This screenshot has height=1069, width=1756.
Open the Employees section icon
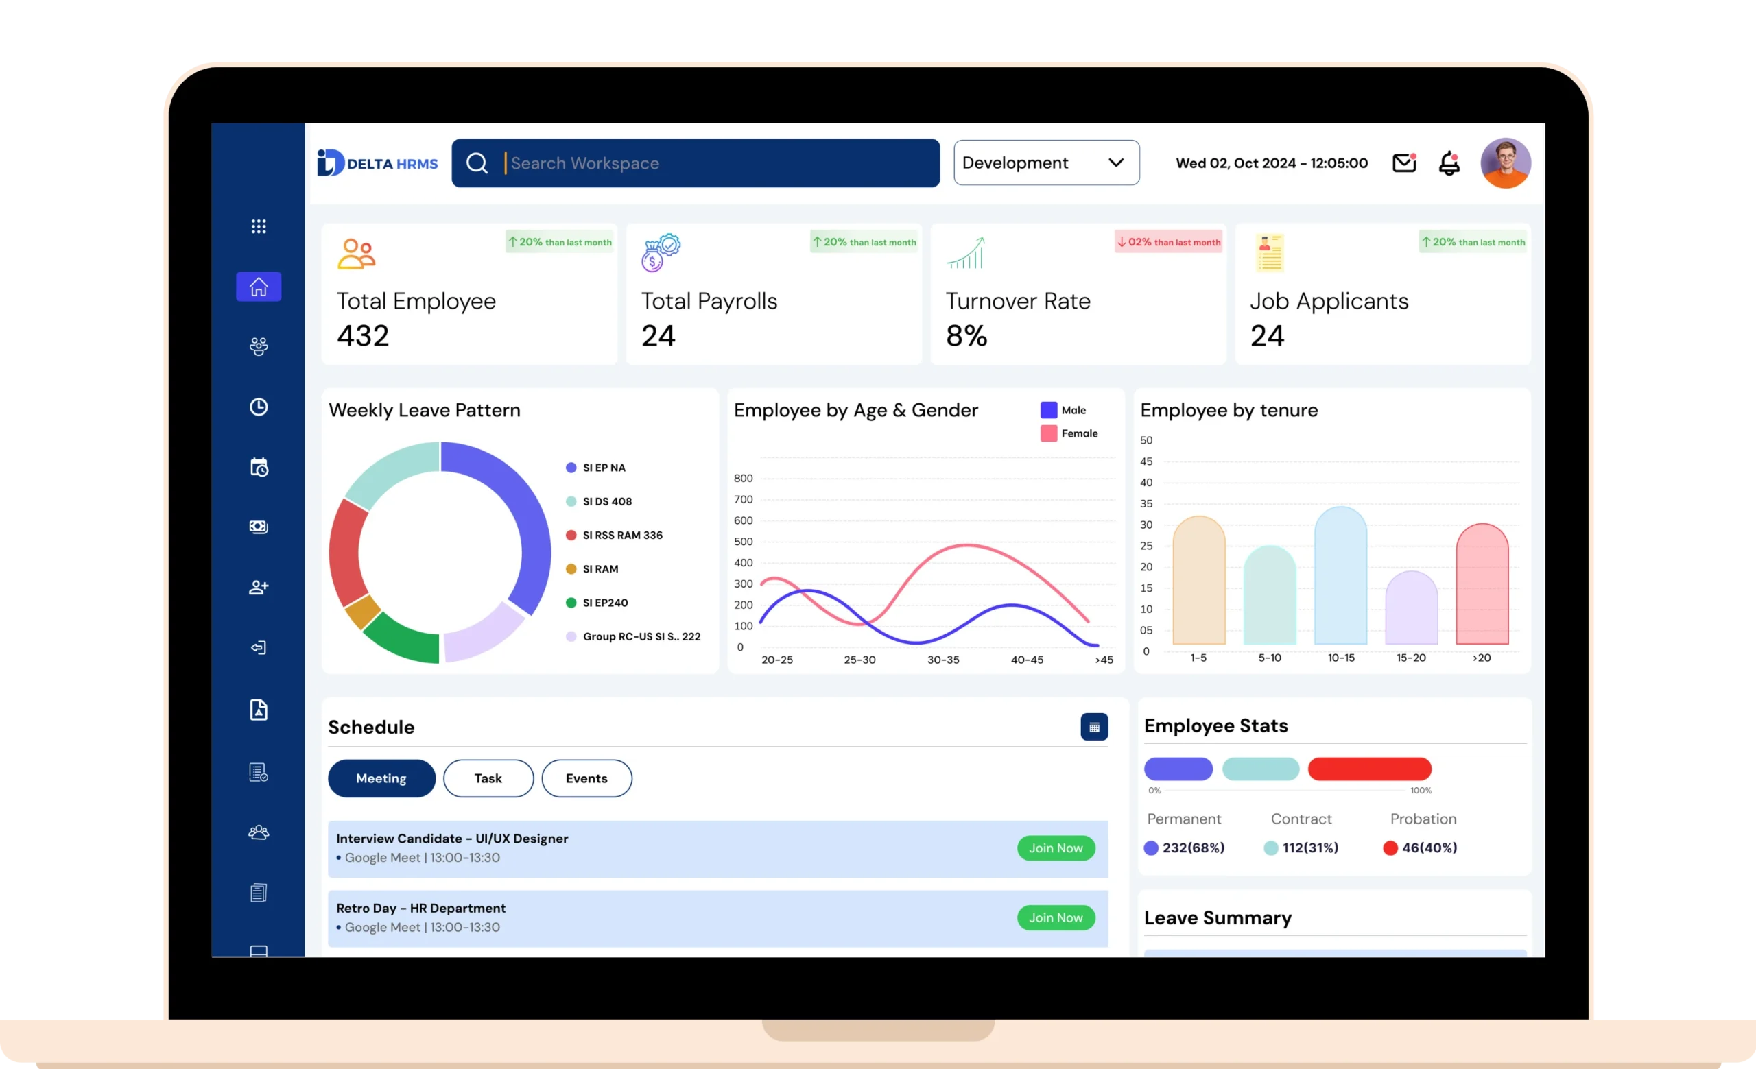[x=259, y=346]
